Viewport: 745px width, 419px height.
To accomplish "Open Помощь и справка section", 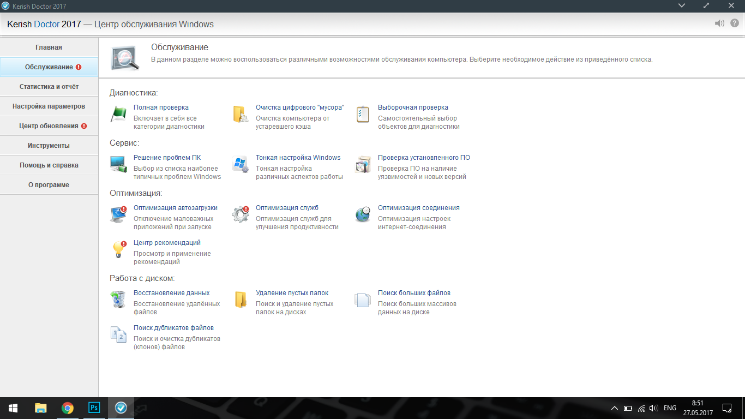I will coord(49,165).
